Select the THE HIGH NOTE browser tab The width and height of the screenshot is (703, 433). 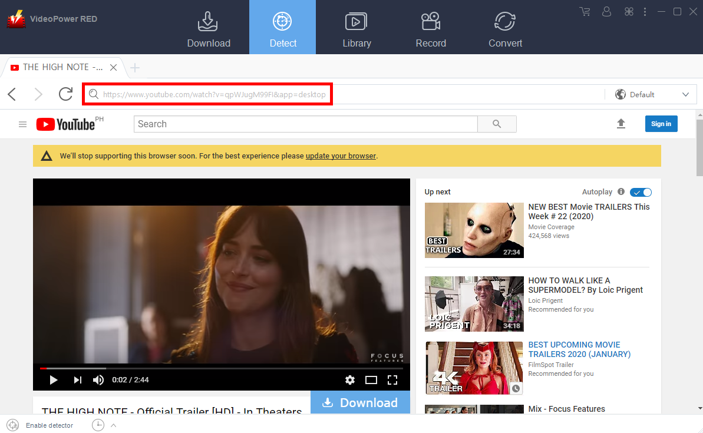coord(61,67)
